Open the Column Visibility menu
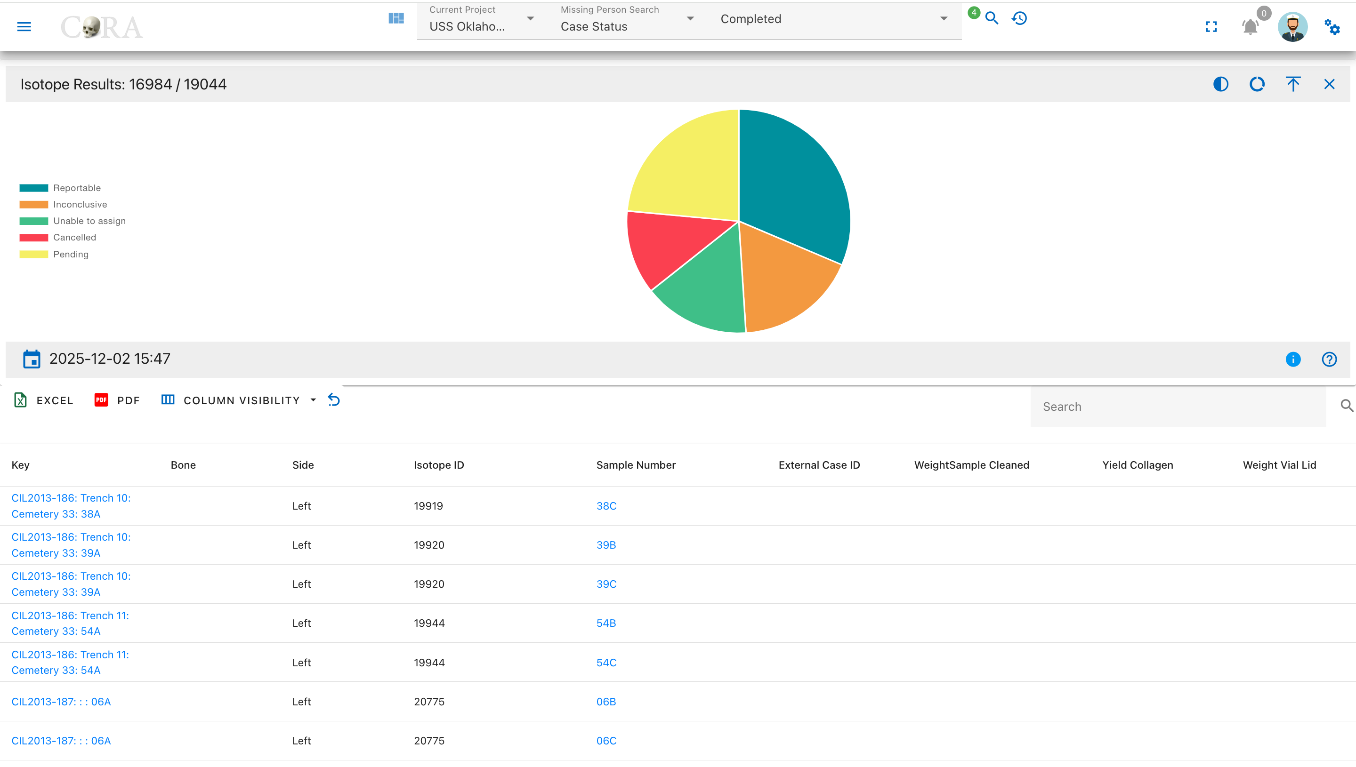The image size is (1356, 767). [x=239, y=400]
